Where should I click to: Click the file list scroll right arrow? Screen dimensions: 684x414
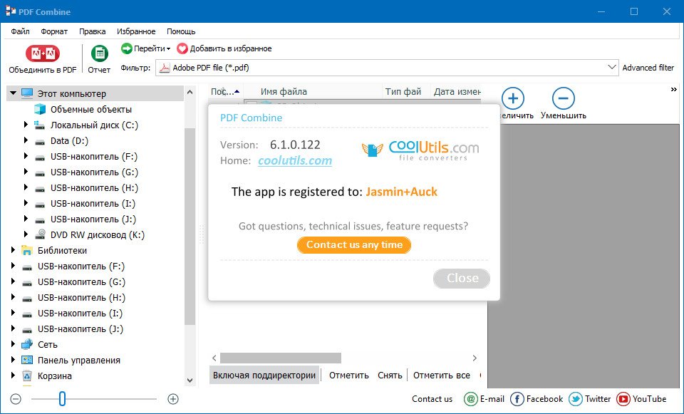coord(475,358)
